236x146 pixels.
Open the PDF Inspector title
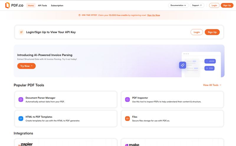coord(140,98)
